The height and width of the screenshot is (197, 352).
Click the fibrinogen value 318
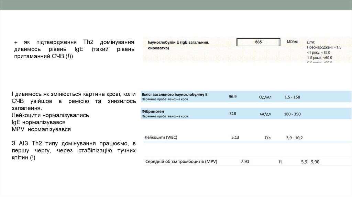point(233,114)
